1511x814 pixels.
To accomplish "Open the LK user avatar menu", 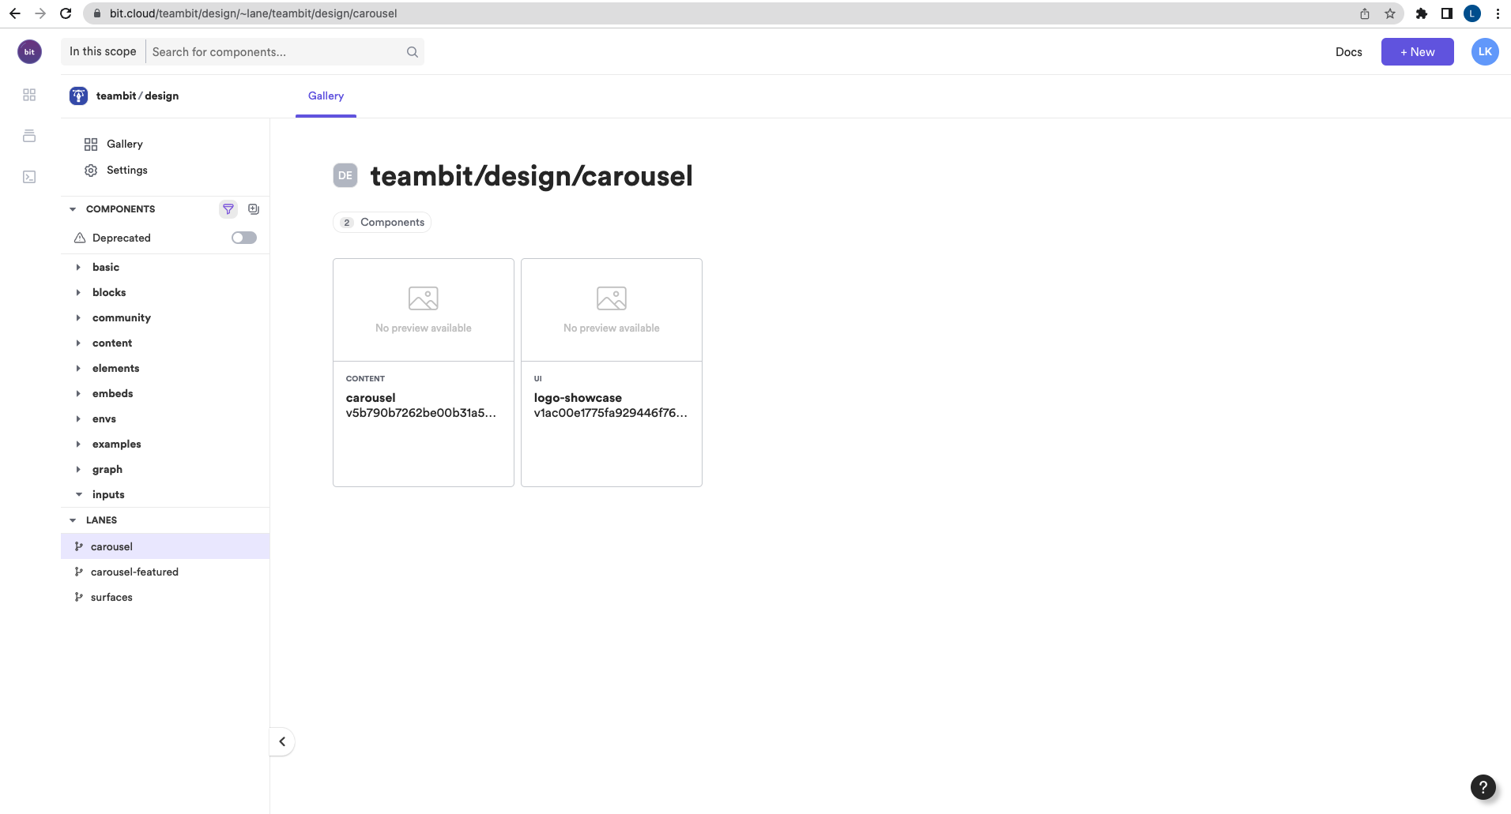I will tap(1485, 52).
